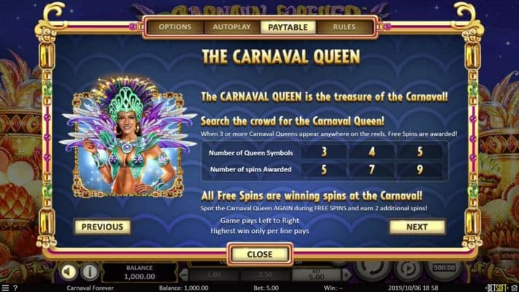Close the paytable dialog
The image size is (519, 292).
click(260, 254)
